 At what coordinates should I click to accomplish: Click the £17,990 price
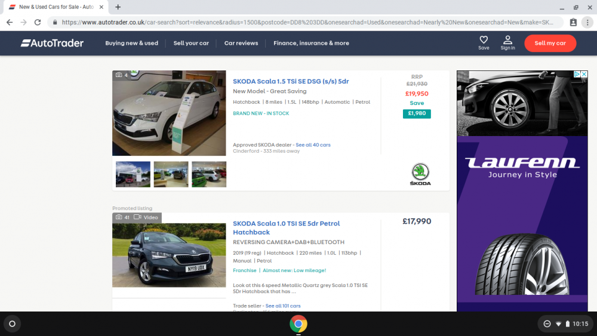[x=417, y=221]
